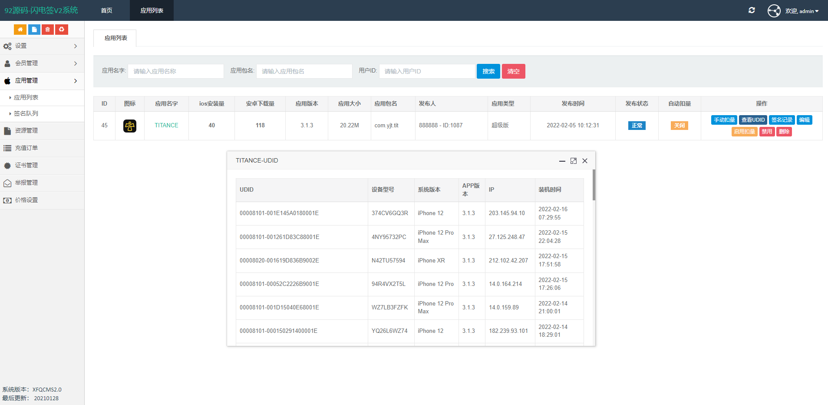
Task: Maximize the TITANCE-UDID dialog
Action: (x=573, y=161)
